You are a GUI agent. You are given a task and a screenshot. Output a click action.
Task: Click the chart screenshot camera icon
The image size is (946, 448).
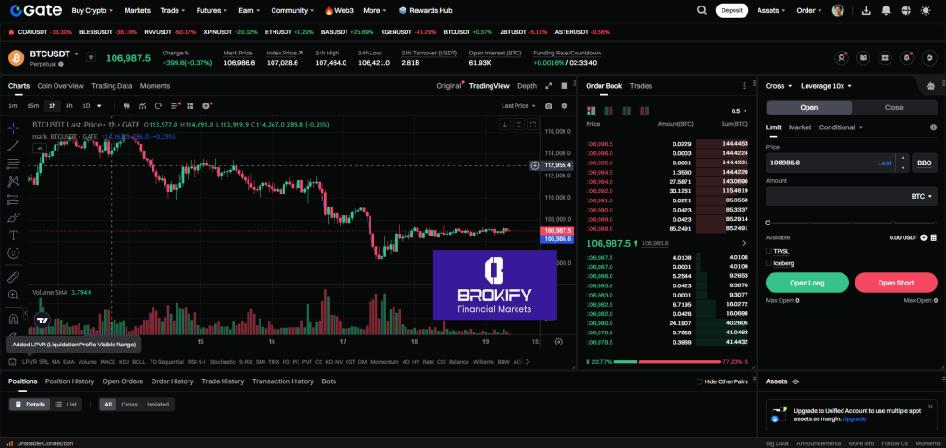click(x=548, y=106)
